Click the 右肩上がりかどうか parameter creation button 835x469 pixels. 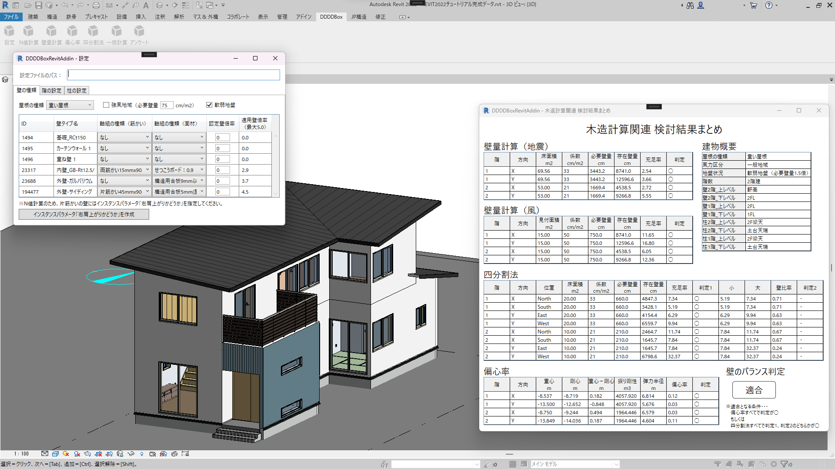(84, 215)
